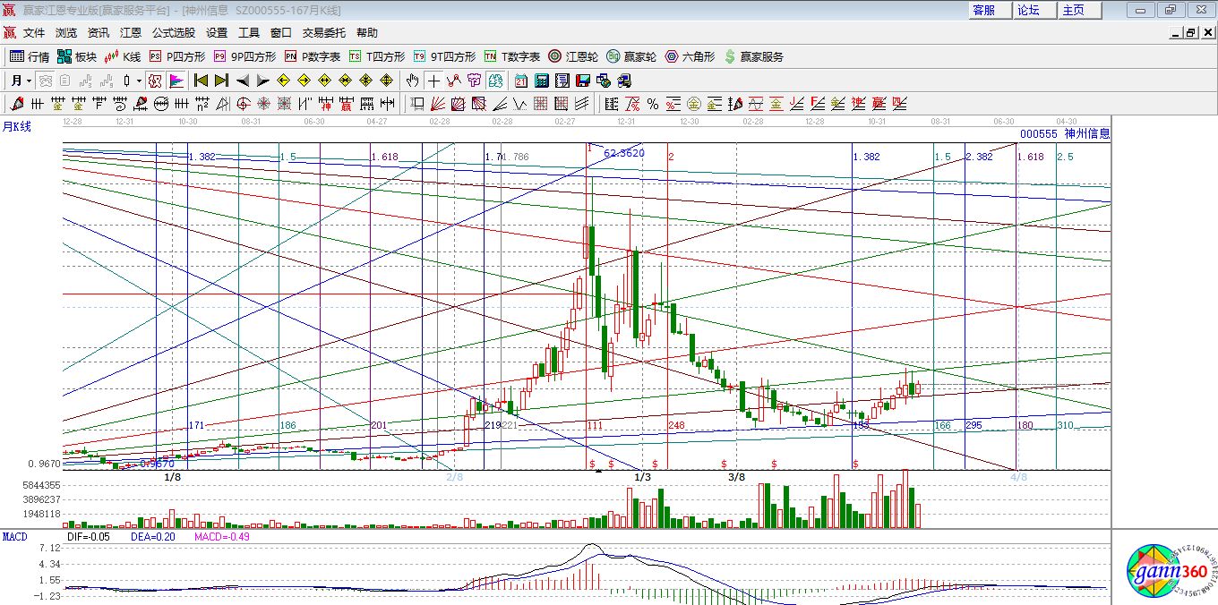Select the hand pan tool
This screenshot has width=1218, height=605.
(x=413, y=81)
